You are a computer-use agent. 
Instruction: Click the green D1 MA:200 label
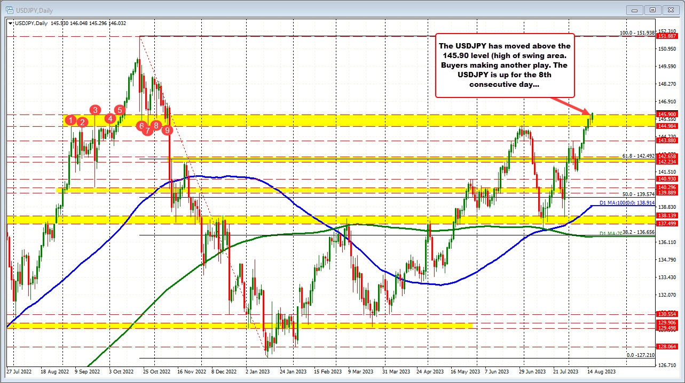610,233
